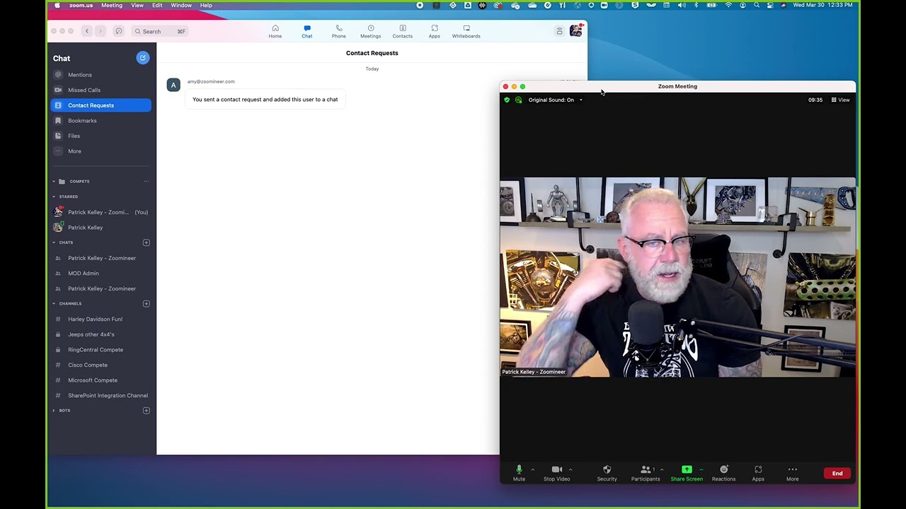Viewport: 906px width, 509px height.
Task: Open audio options arrow beside Mute
Action: coord(532,469)
